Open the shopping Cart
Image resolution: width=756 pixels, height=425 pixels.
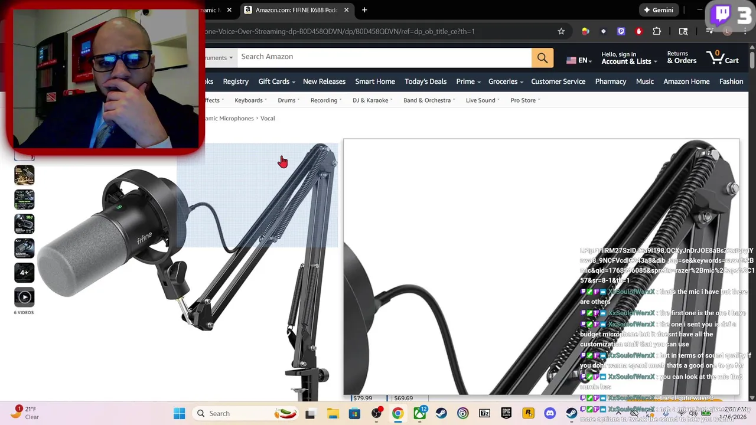(722, 57)
